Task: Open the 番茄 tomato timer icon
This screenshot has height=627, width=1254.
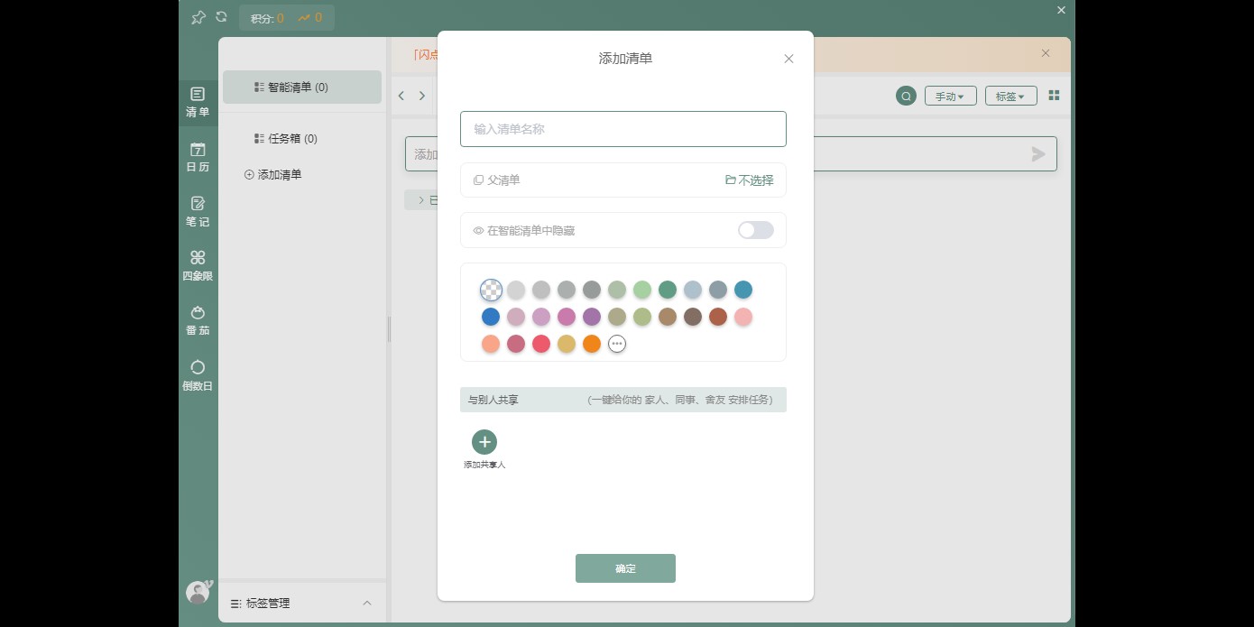Action: pos(198,320)
